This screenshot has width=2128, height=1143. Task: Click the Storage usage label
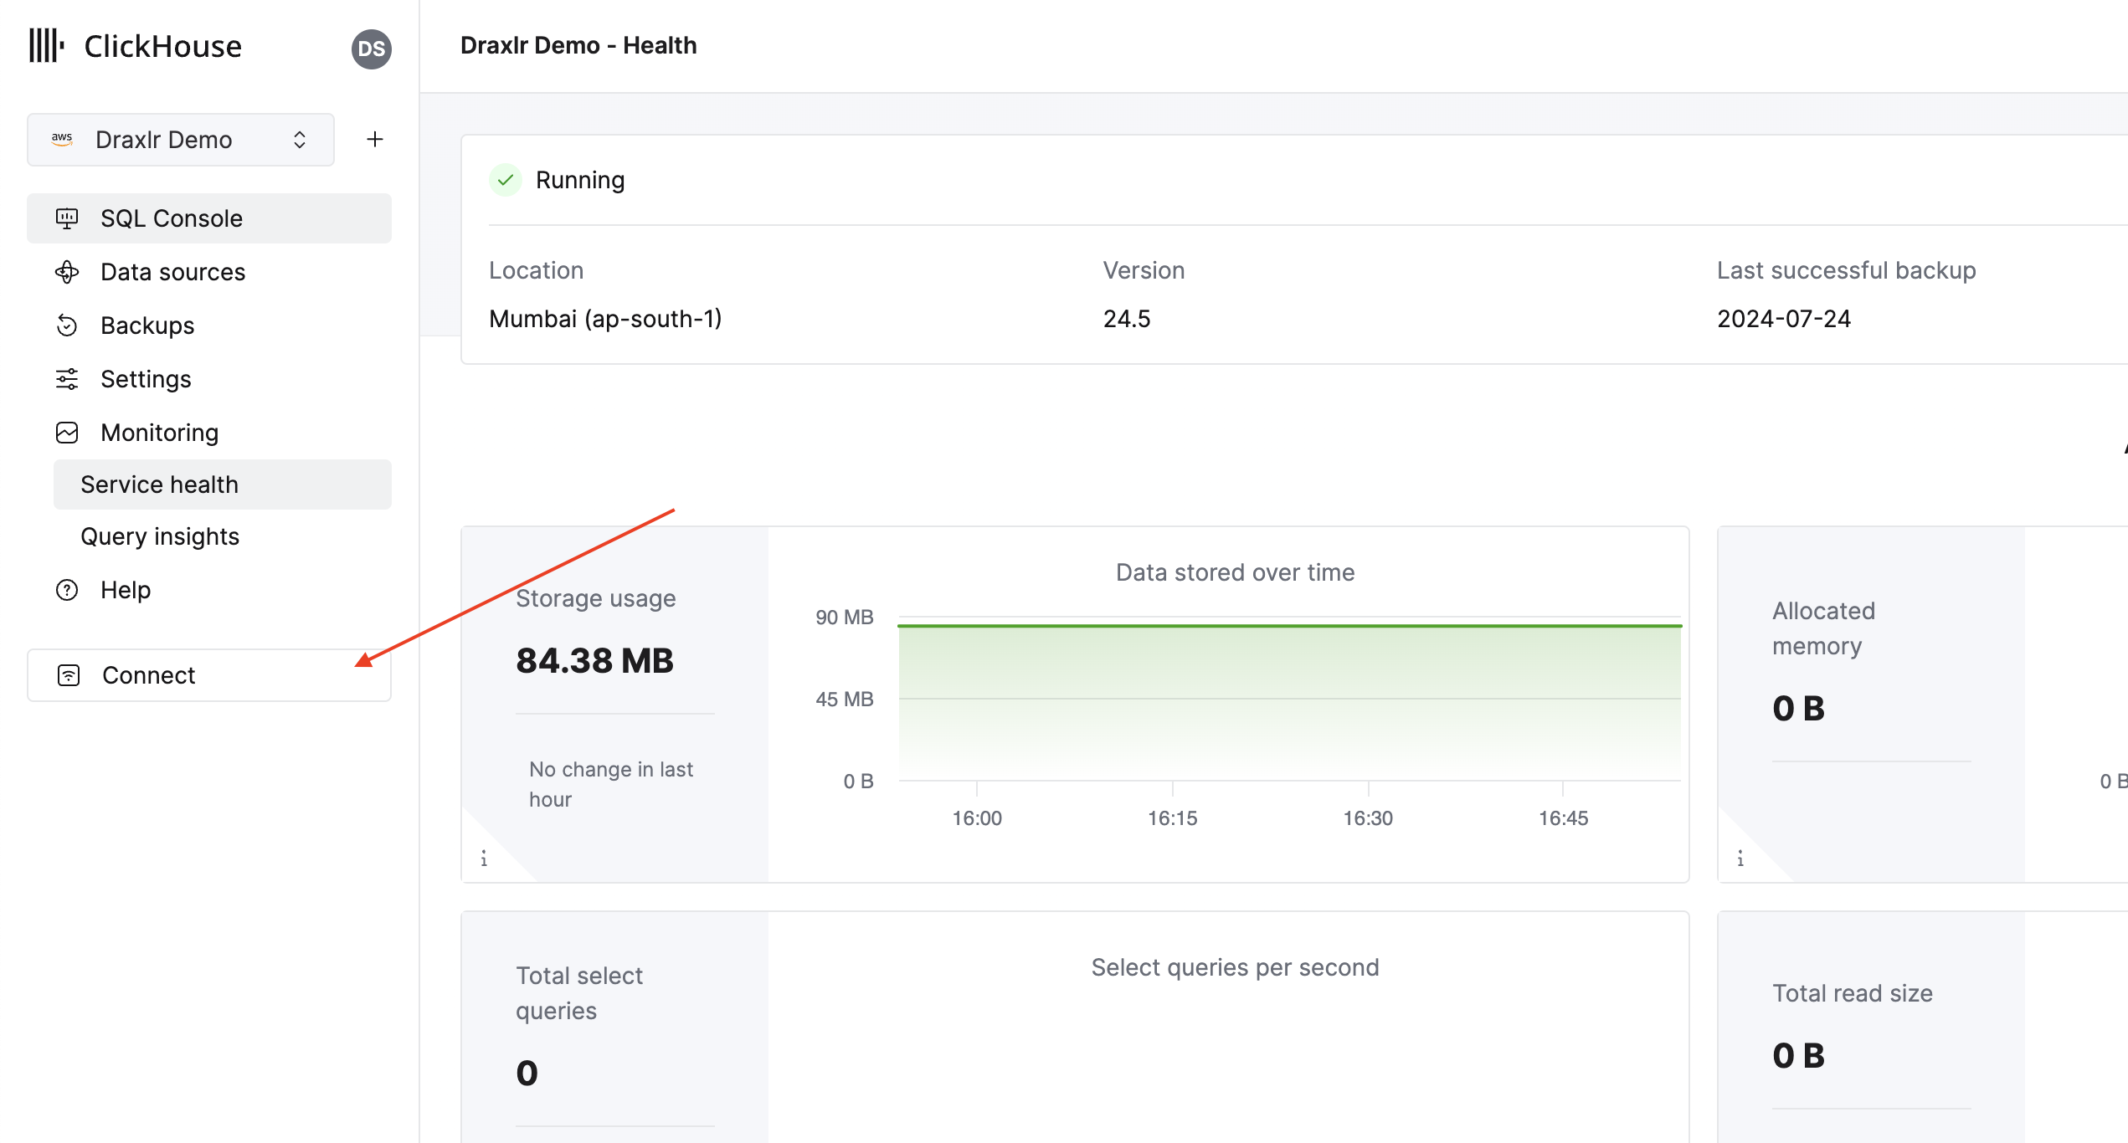[x=595, y=598]
